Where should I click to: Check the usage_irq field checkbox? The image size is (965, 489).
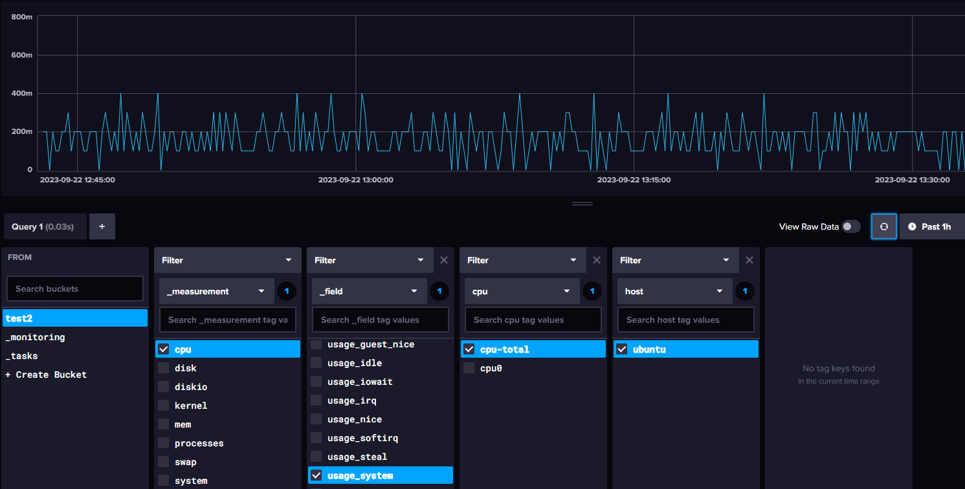316,400
